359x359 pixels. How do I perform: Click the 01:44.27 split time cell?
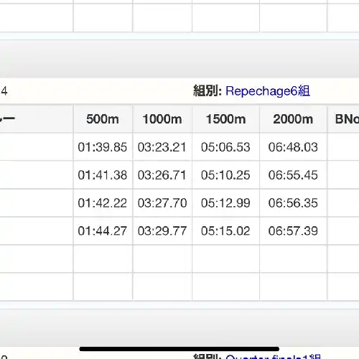[x=103, y=231]
